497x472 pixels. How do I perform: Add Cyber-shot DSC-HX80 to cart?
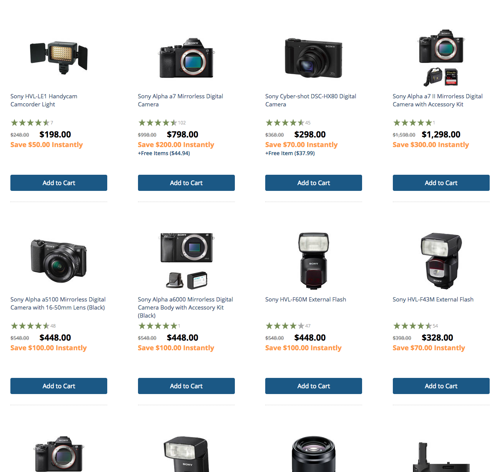point(314,183)
